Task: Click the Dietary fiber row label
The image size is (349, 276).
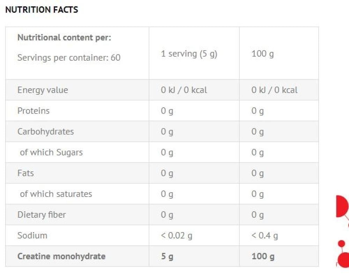Action: (42, 215)
